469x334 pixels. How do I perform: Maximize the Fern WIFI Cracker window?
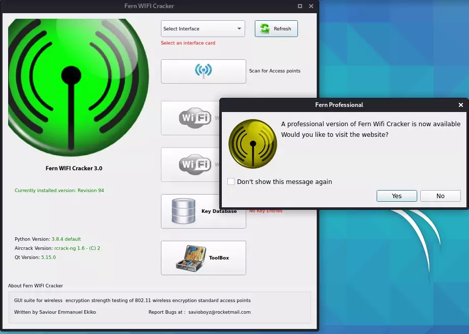(299, 6)
